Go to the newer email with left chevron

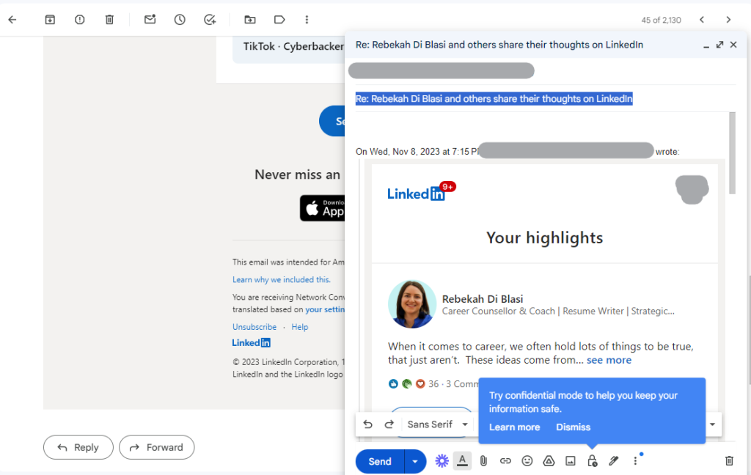point(702,20)
